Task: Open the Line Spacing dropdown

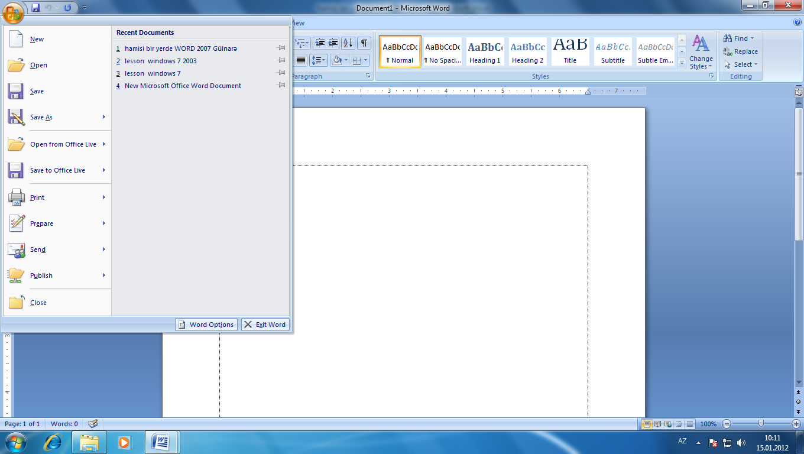Action: (319, 60)
